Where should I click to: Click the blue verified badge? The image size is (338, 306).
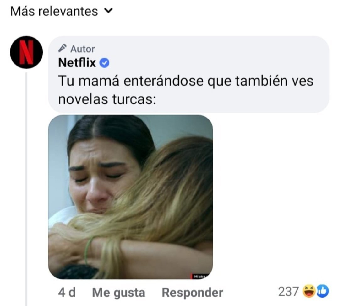click(104, 63)
